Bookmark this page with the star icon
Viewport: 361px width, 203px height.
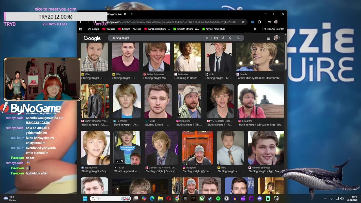tap(243, 22)
